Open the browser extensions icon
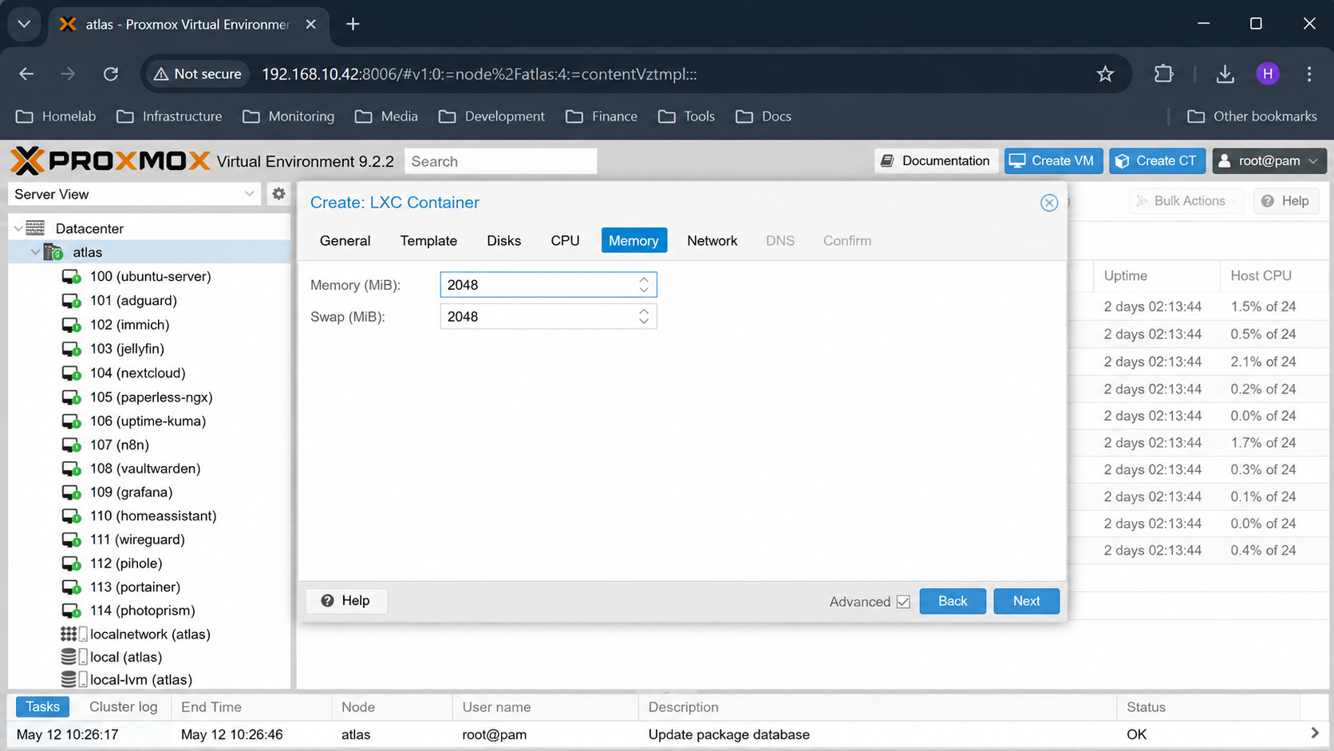This screenshot has width=1334, height=751. coord(1164,74)
